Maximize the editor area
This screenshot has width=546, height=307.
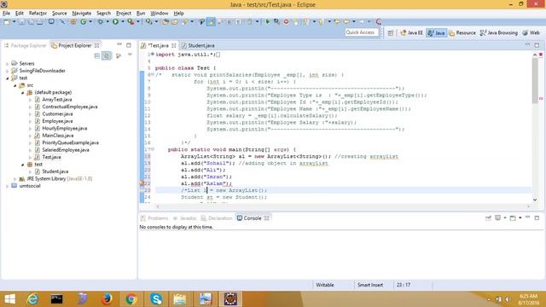(x=537, y=45)
